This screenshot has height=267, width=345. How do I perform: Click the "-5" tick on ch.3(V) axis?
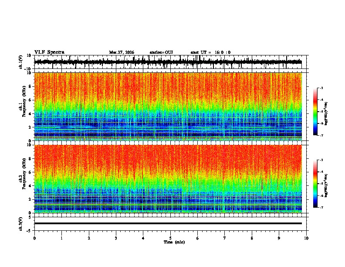30,231
